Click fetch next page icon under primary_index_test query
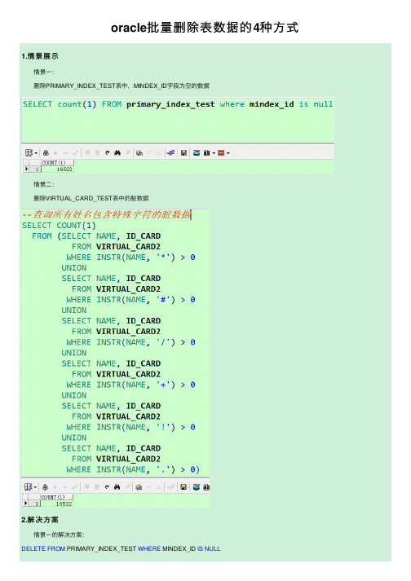This screenshot has width=411, height=581. 87,152
